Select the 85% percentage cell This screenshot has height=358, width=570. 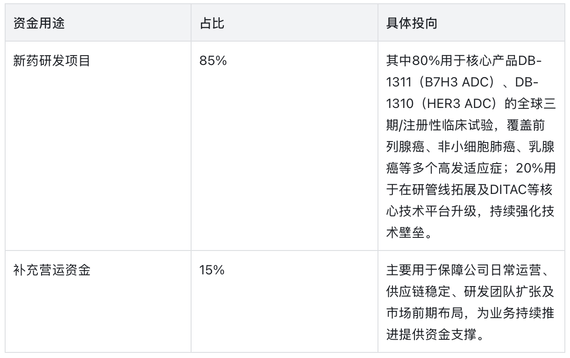coord(213,61)
